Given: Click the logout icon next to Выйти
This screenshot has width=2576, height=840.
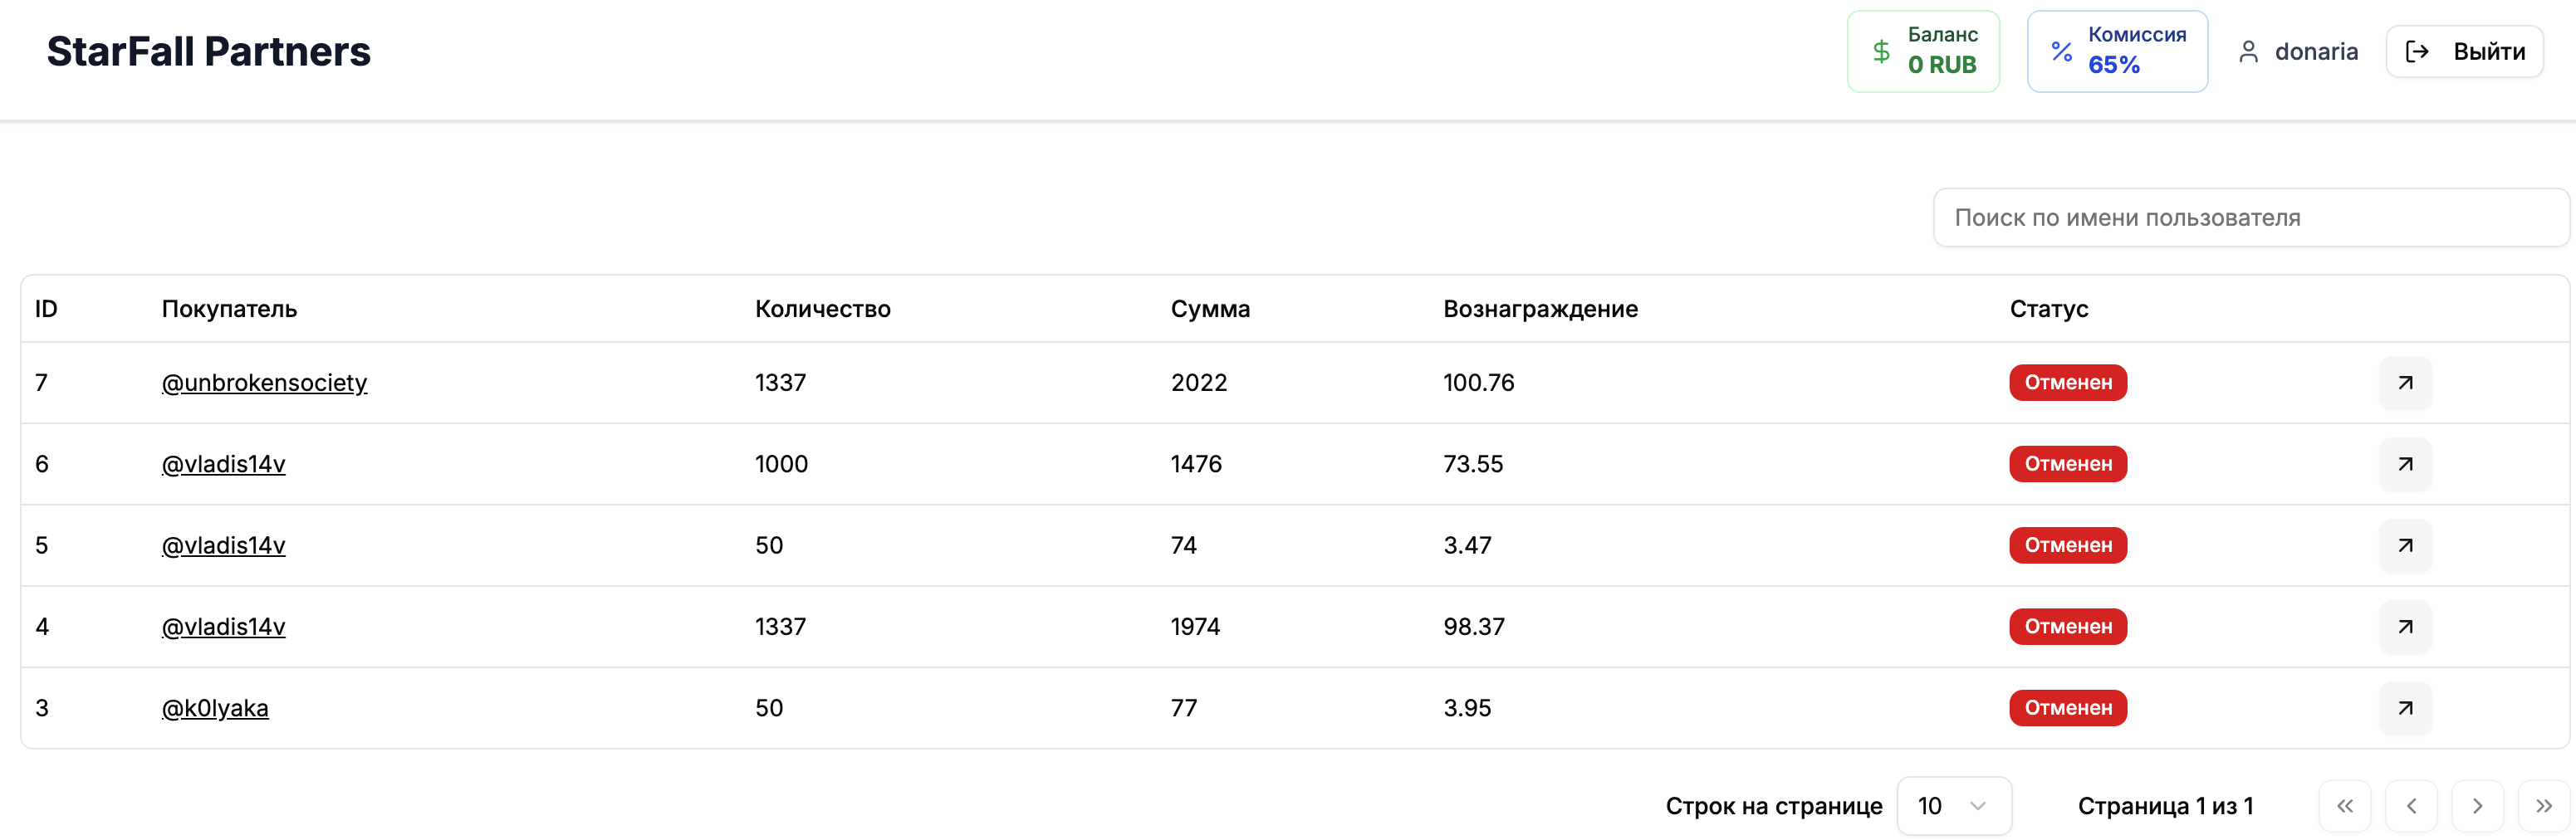Looking at the screenshot, I should (2418, 51).
